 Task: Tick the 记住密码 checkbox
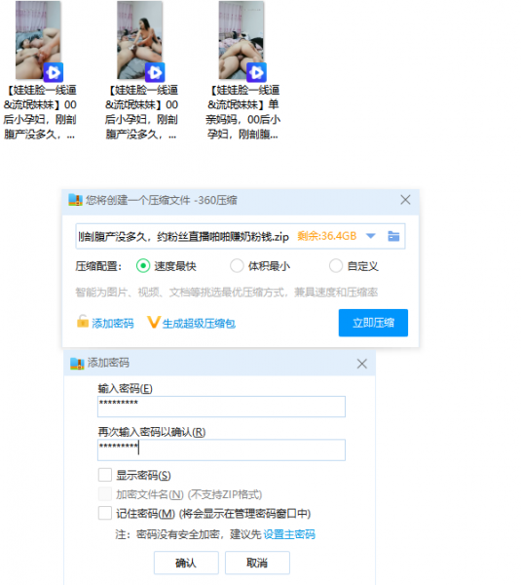click(105, 513)
